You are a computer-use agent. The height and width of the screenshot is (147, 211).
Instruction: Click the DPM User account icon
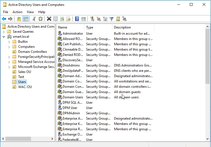tap(60, 108)
